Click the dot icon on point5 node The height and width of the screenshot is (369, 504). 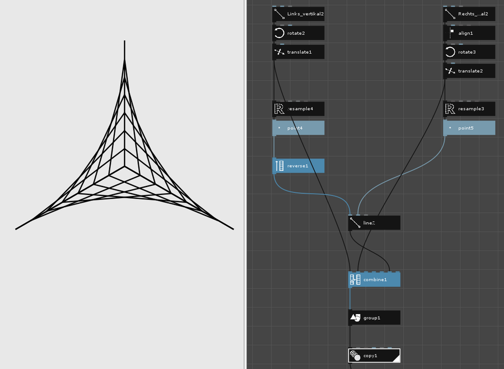tap(450, 128)
